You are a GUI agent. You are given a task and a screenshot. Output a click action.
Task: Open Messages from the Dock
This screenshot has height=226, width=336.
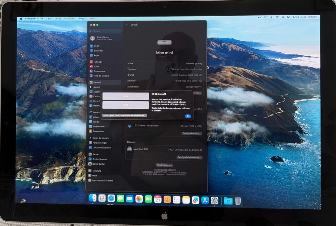click(120, 199)
